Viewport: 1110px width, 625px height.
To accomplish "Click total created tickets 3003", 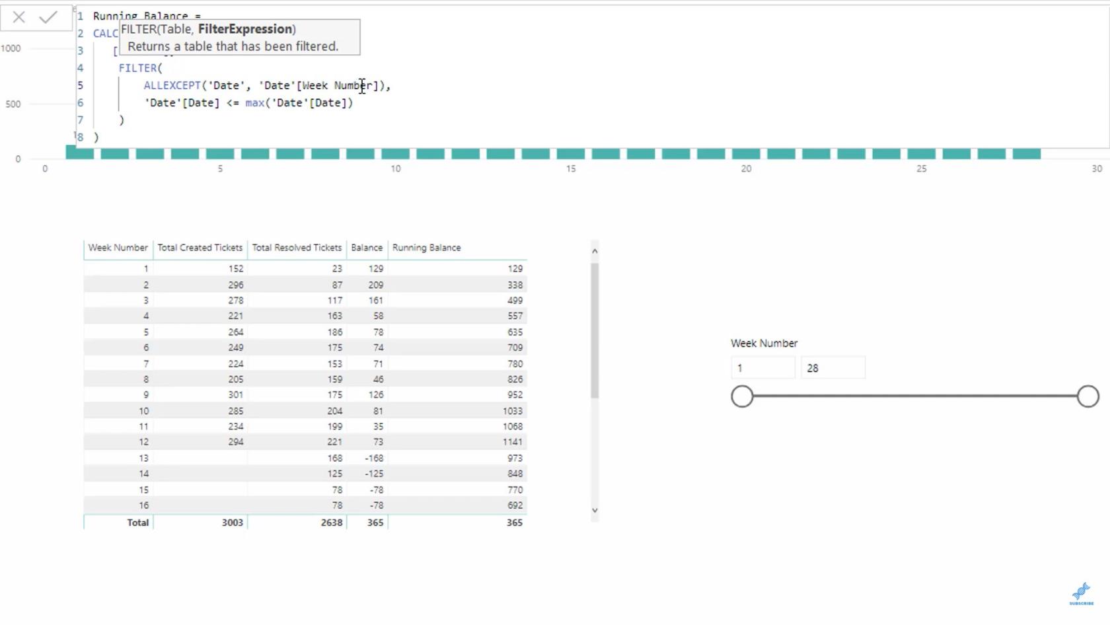I will (232, 523).
